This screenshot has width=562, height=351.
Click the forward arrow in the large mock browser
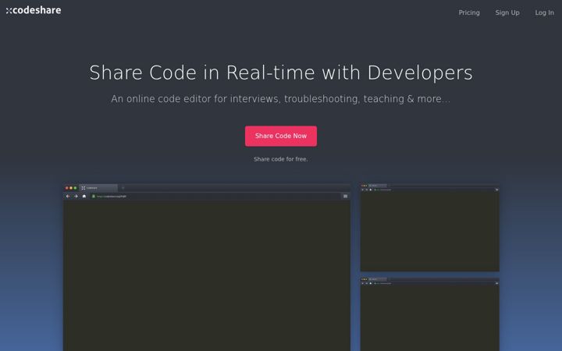pyautogui.click(x=76, y=197)
